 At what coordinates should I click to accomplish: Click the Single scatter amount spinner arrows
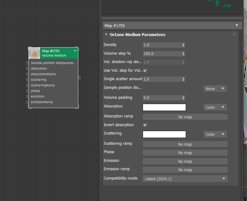(x=183, y=79)
